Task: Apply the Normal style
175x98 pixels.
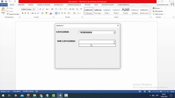Action: point(89,11)
